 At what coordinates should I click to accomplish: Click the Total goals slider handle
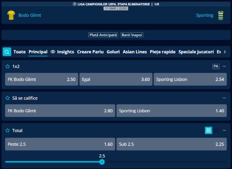102,162
